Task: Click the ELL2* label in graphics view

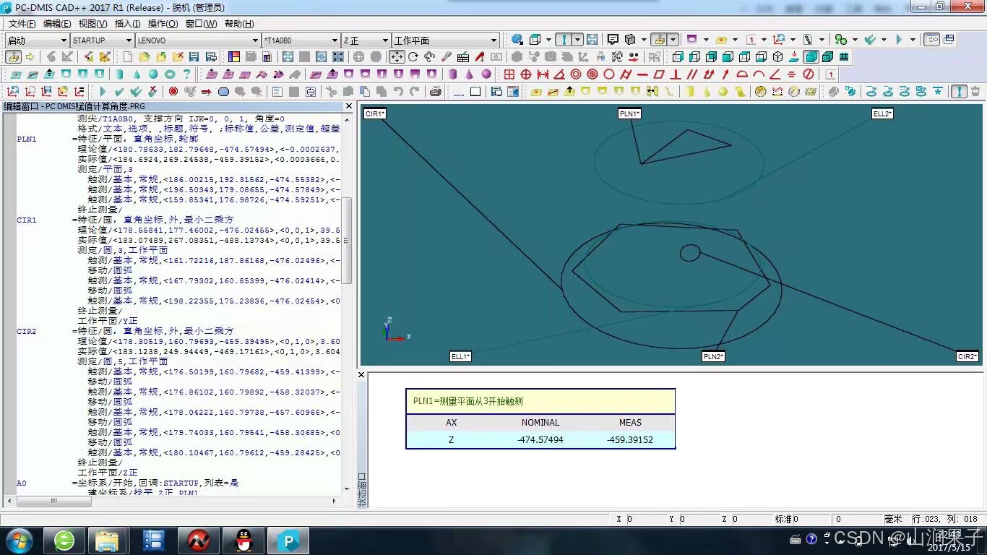Action: tap(882, 113)
